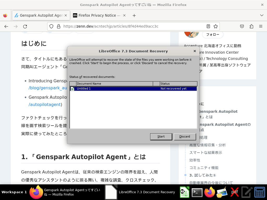This screenshot has width=267, height=200.
Task: Jump to 自動車業界の今後について section
Action: [x=211, y=183]
